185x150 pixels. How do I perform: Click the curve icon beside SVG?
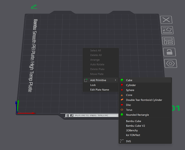pos(122,141)
